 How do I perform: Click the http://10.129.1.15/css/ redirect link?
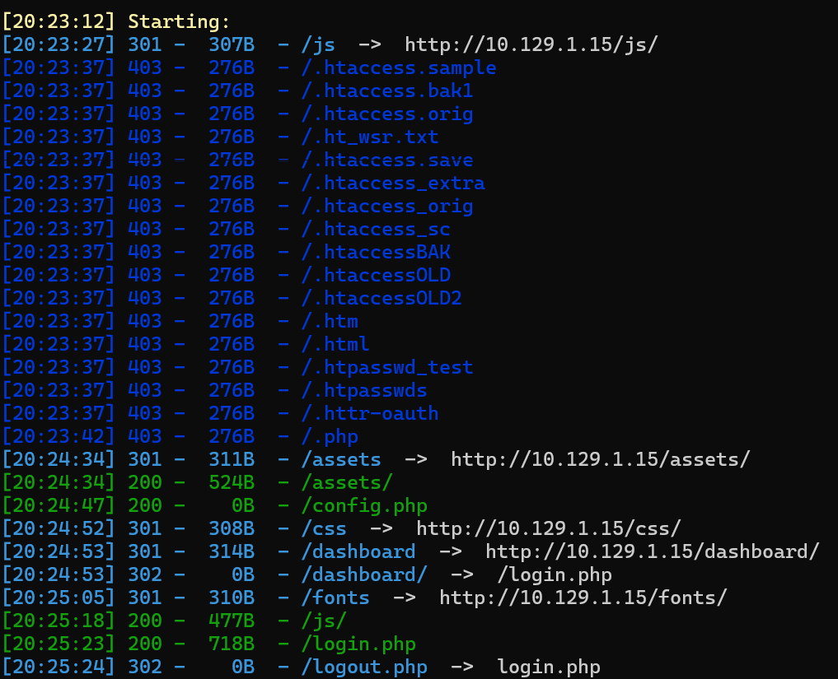pos(548,528)
